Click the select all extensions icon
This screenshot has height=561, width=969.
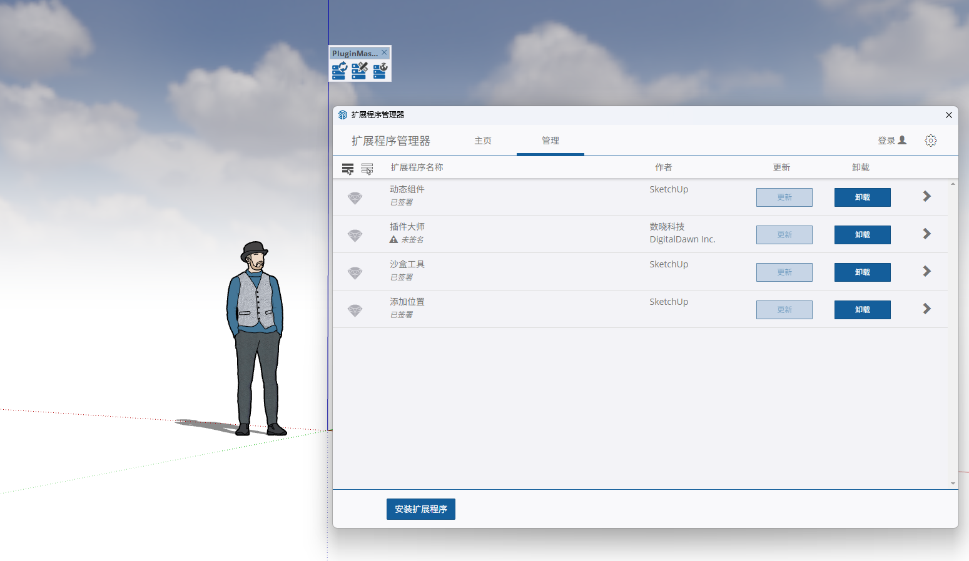[348, 168]
